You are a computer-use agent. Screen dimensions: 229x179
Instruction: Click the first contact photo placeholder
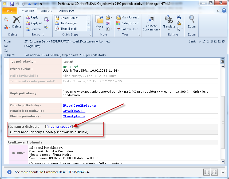207,172
